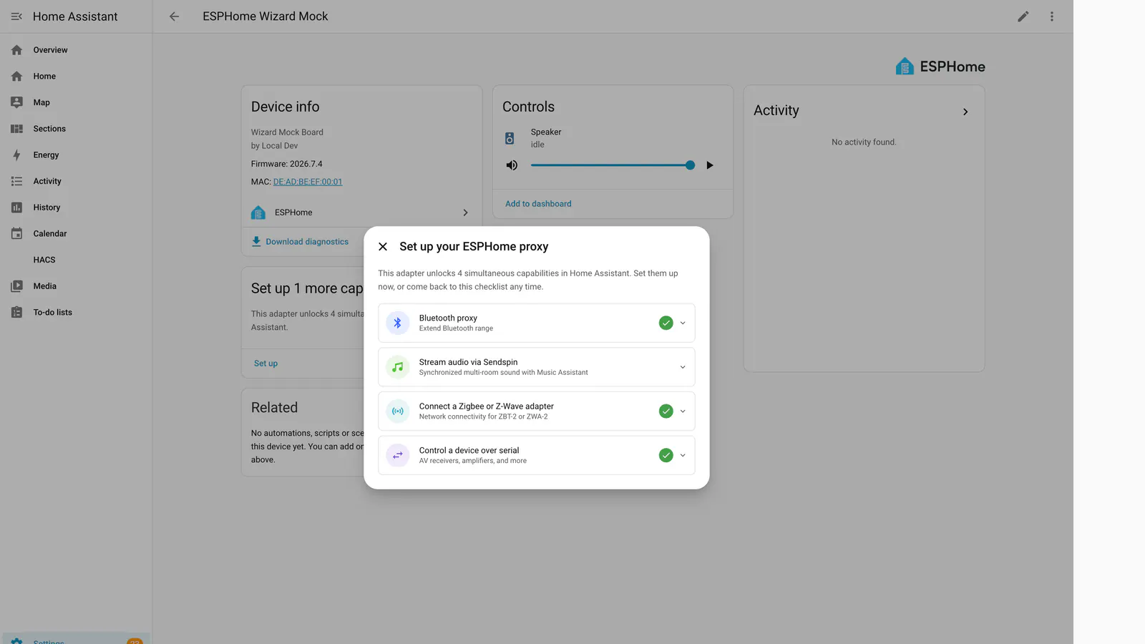The height and width of the screenshot is (644, 1145).
Task: Click the Firmware: 2026.7.4 text
Action: tap(286, 164)
